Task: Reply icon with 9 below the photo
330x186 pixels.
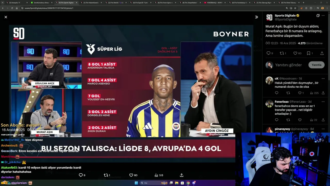Action: 82,175
